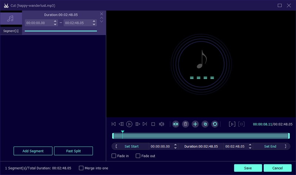Move Segment[1] up with the chevron

[x=101, y=18]
